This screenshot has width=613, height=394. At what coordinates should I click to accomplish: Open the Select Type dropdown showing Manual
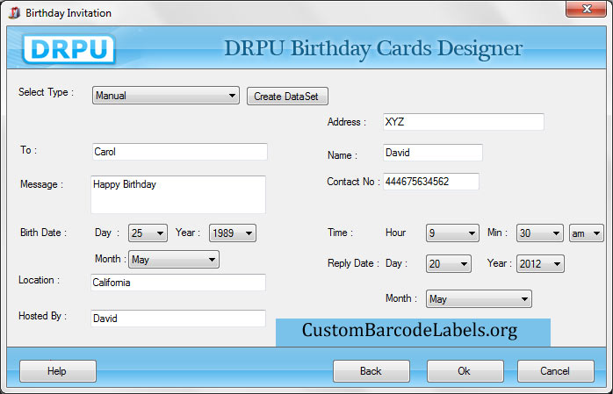pos(166,96)
